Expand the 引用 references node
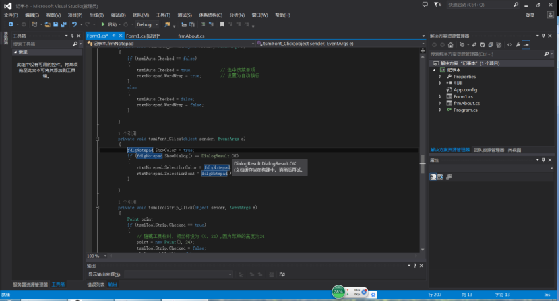This screenshot has width=560, height=302. tap(440, 83)
